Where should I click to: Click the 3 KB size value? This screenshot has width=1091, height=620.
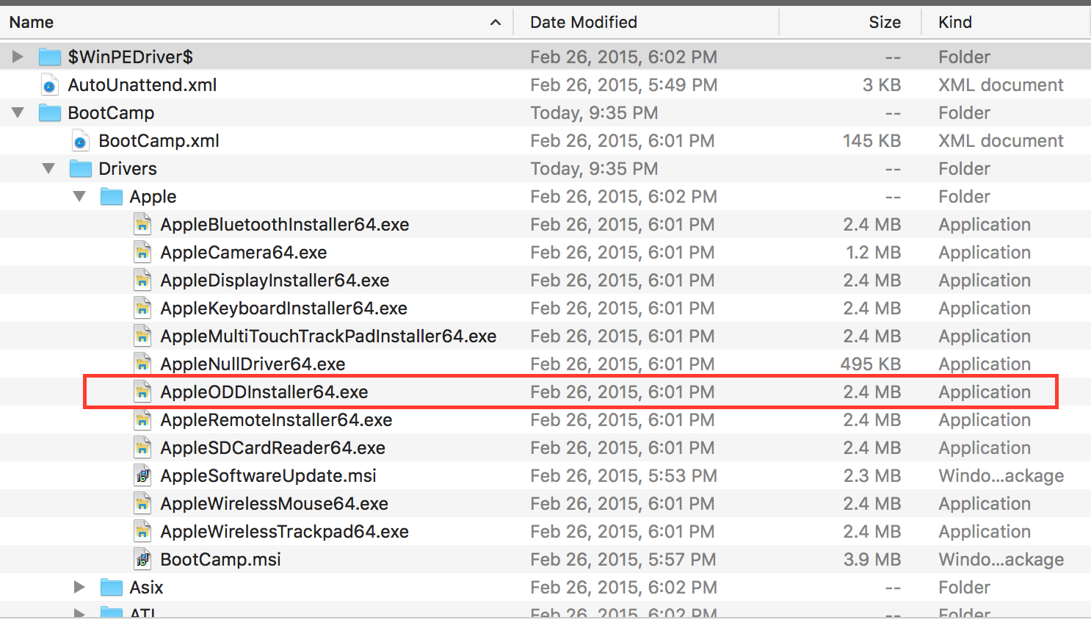(882, 84)
